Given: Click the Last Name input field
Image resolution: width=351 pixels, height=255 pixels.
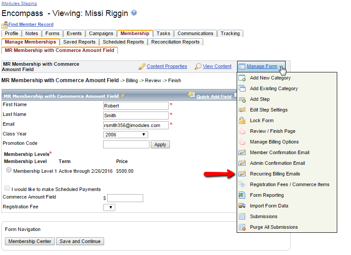Looking at the screenshot, I should tap(136, 116).
